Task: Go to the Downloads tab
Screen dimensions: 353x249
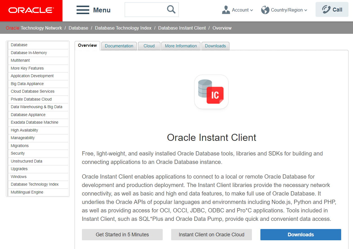Action: click(215, 46)
